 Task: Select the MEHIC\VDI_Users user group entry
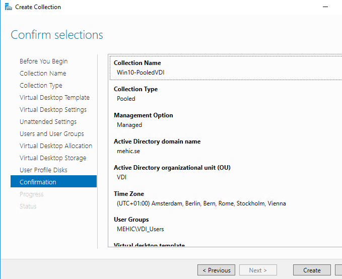click(140, 230)
